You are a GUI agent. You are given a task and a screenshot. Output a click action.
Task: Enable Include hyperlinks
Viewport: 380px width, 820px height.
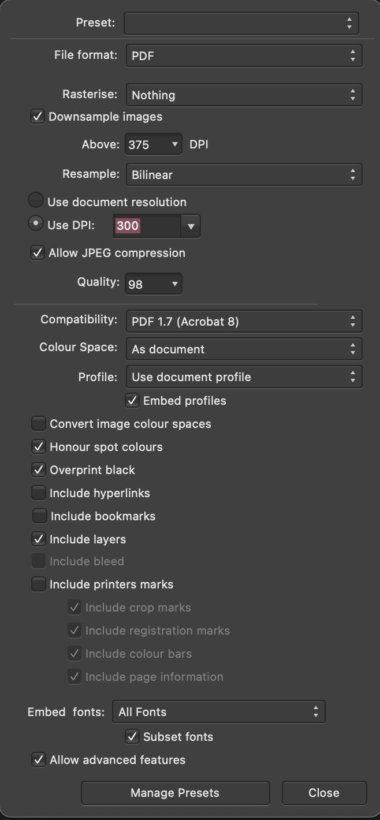coord(38,493)
